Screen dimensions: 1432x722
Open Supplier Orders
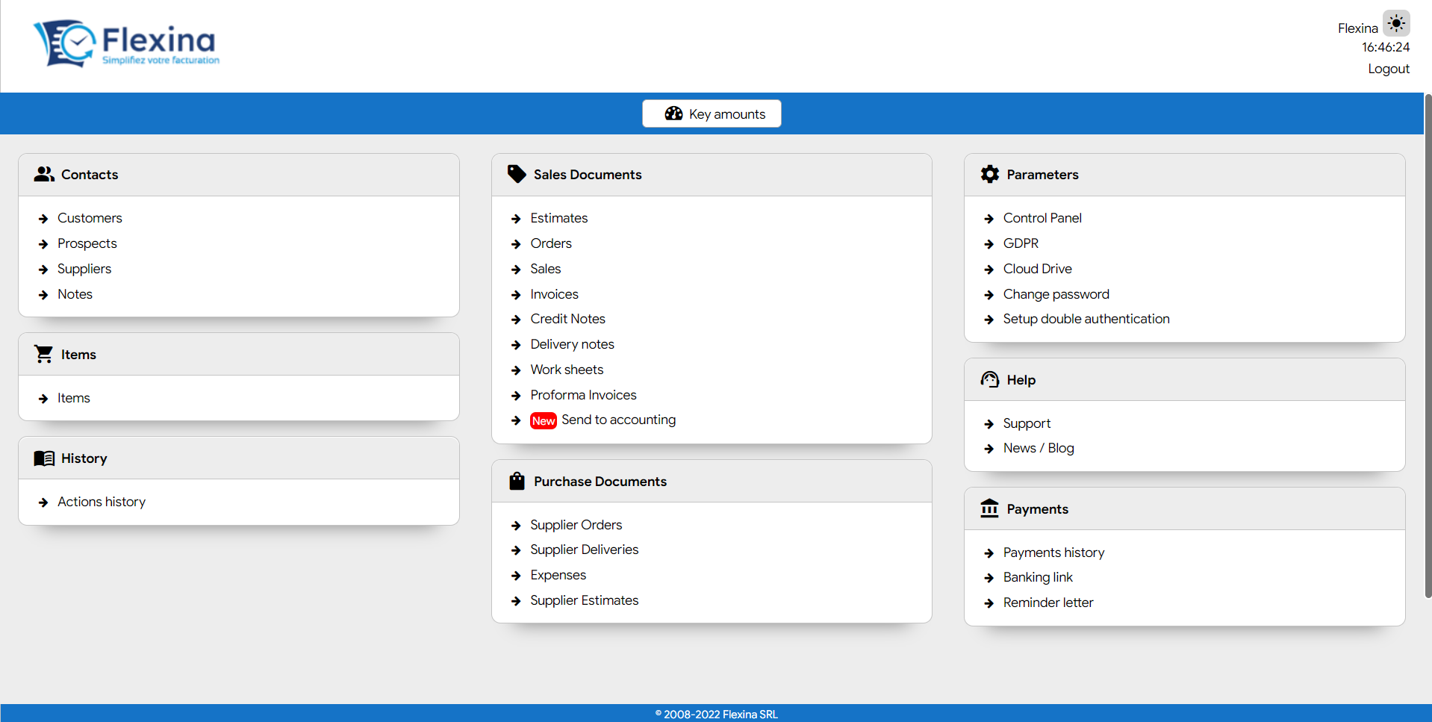[576, 525]
